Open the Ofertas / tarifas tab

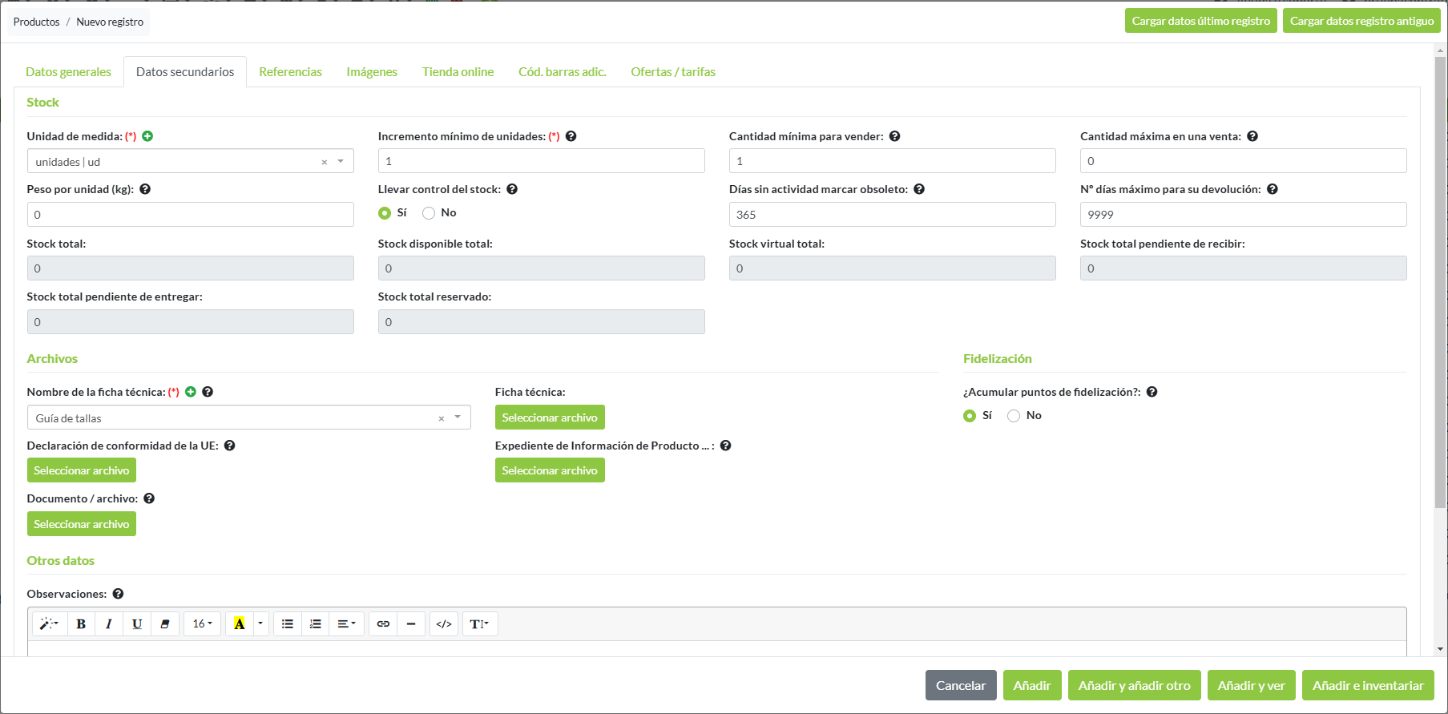(x=672, y=72)
